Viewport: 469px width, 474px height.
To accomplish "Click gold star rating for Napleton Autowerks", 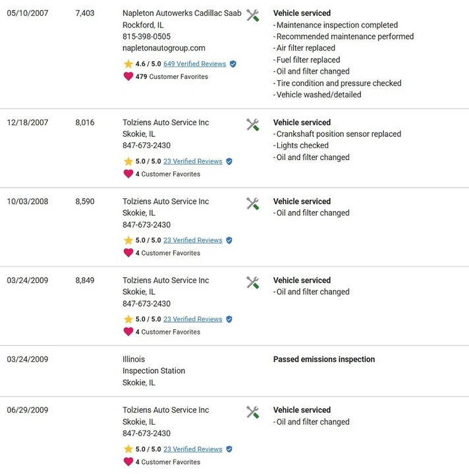I will [x=128, y=64].
